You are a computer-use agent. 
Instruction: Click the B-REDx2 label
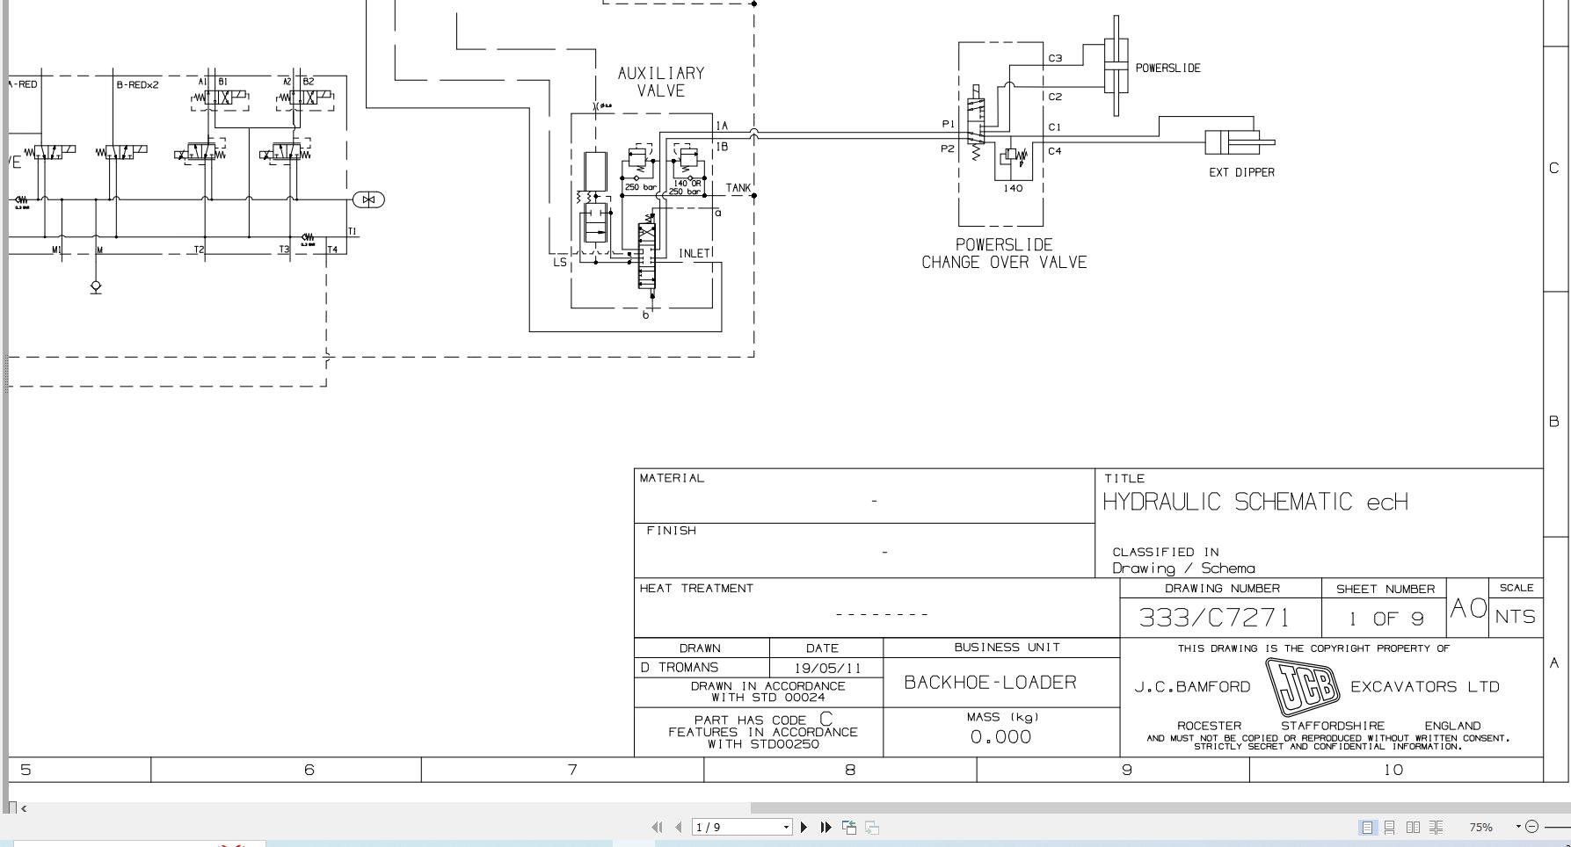[x=137, y=85]
